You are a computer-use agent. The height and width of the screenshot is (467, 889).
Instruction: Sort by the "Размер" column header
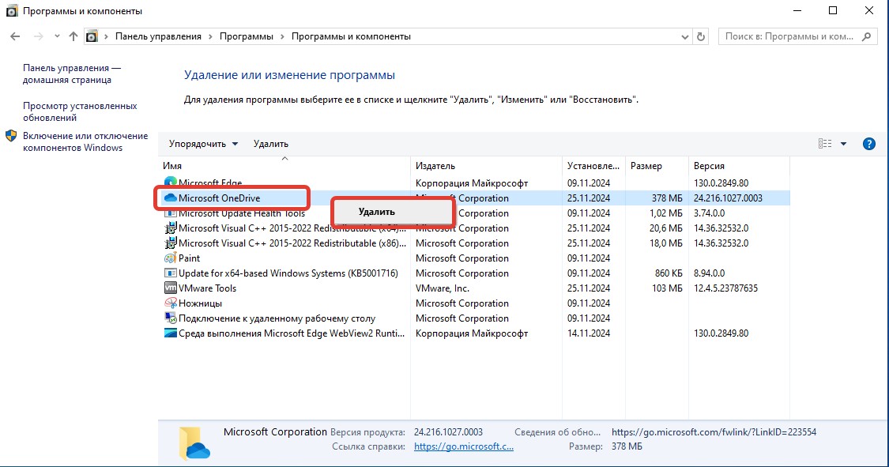(657, 166)
